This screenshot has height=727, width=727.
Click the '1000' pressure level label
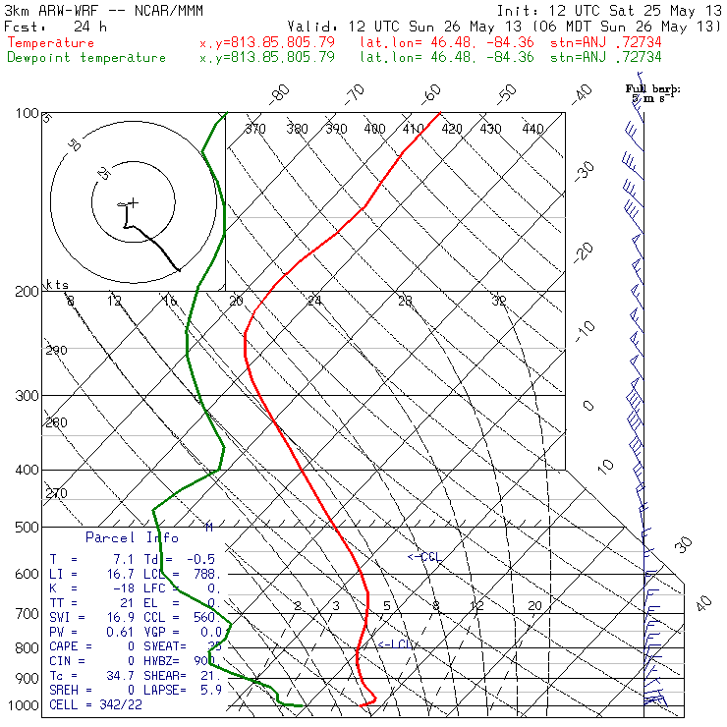[24, 705]
